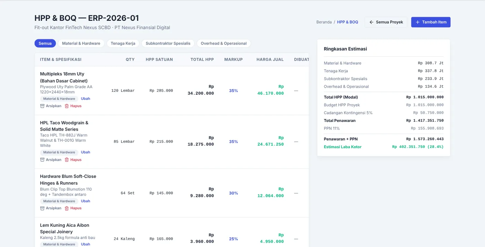Click the Ringkasan Estimasi heading

[345, 49]
